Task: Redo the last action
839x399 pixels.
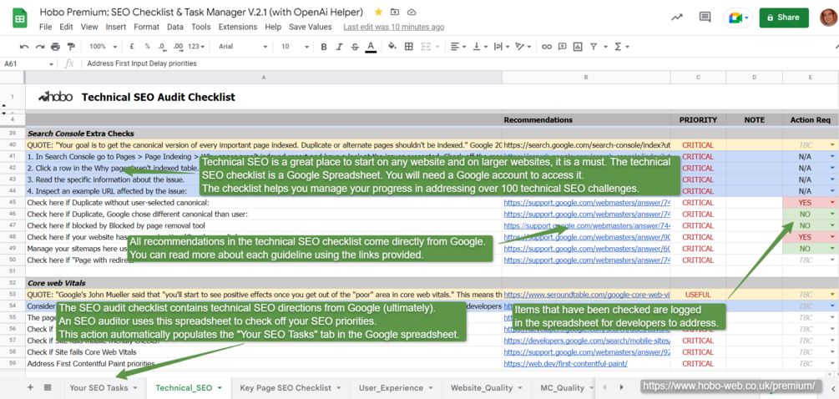Action: [39, 47]
